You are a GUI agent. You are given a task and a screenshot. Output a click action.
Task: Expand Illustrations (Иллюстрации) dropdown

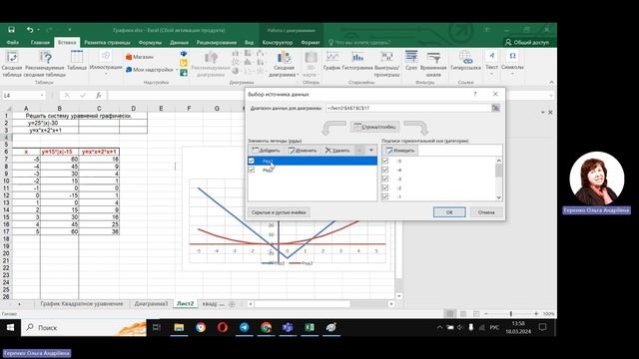(106, 74)
